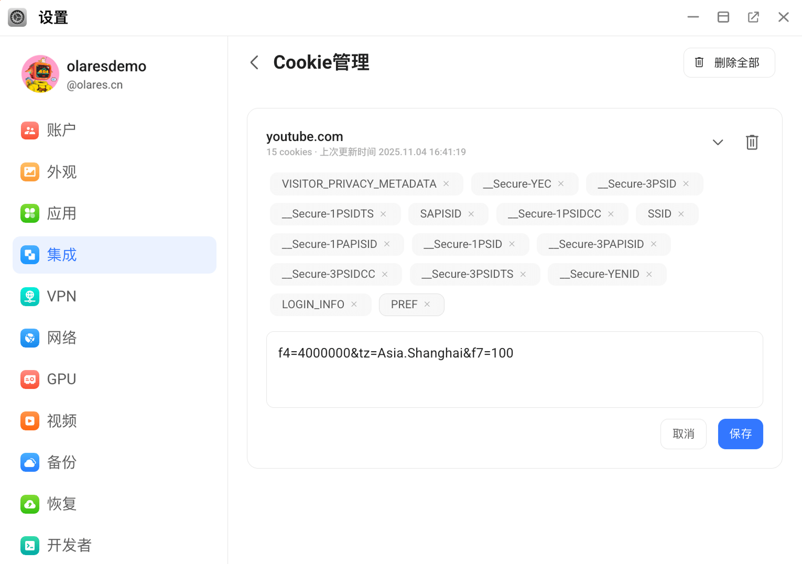Click the 应用 (Apps) sidebar icon
Screen dimensions: 802x564
[30, 213]
